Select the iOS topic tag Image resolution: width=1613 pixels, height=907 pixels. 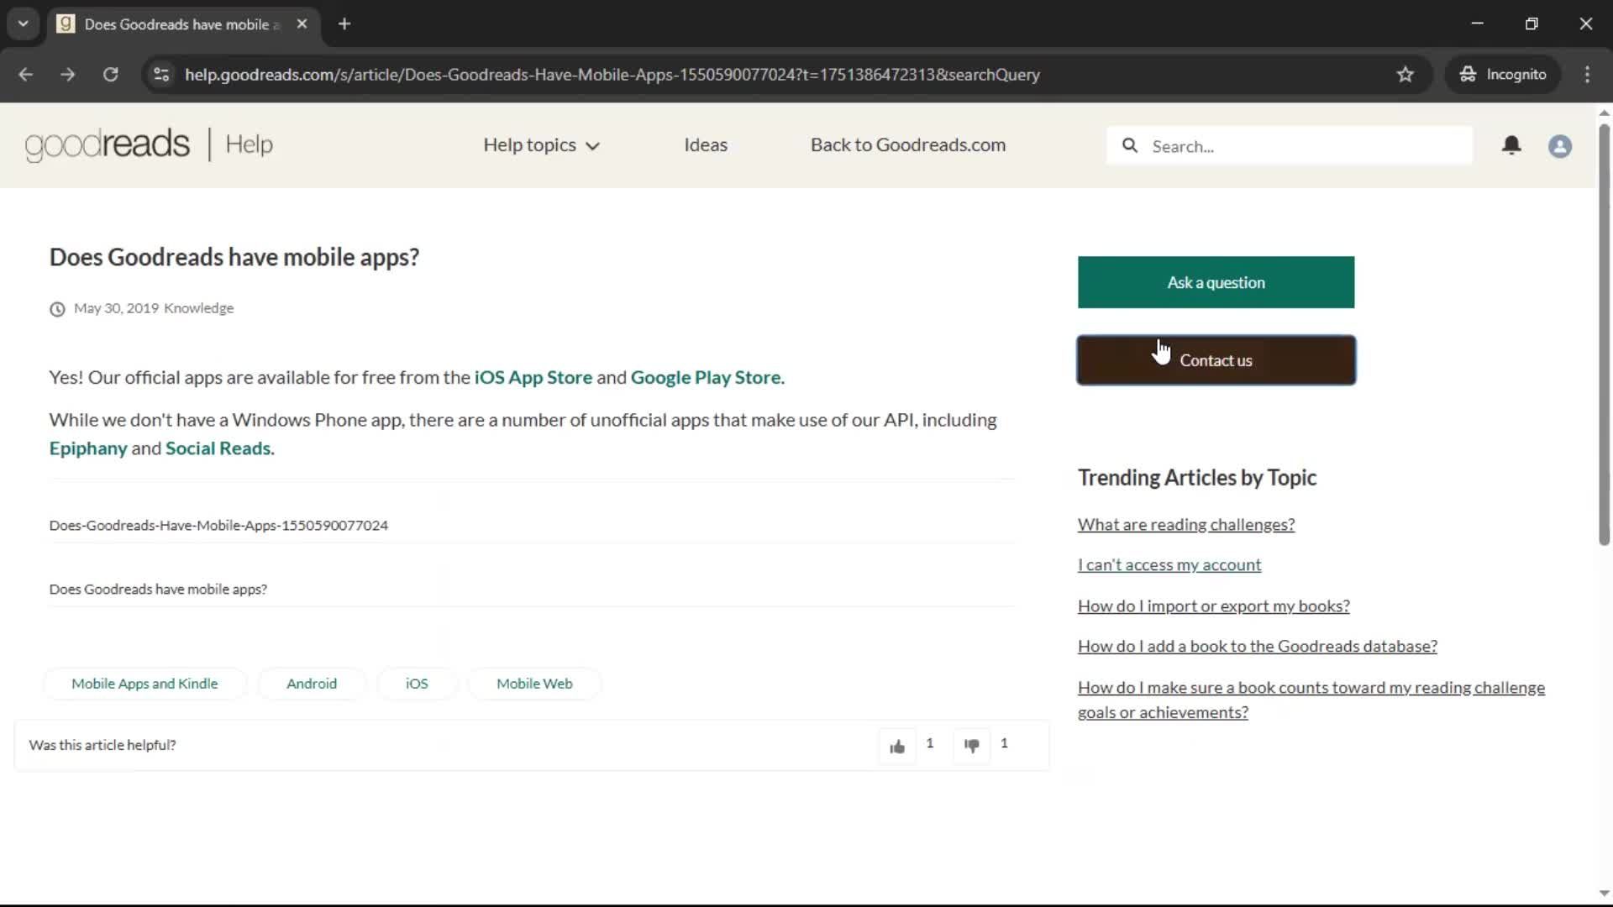coord(417,684)
